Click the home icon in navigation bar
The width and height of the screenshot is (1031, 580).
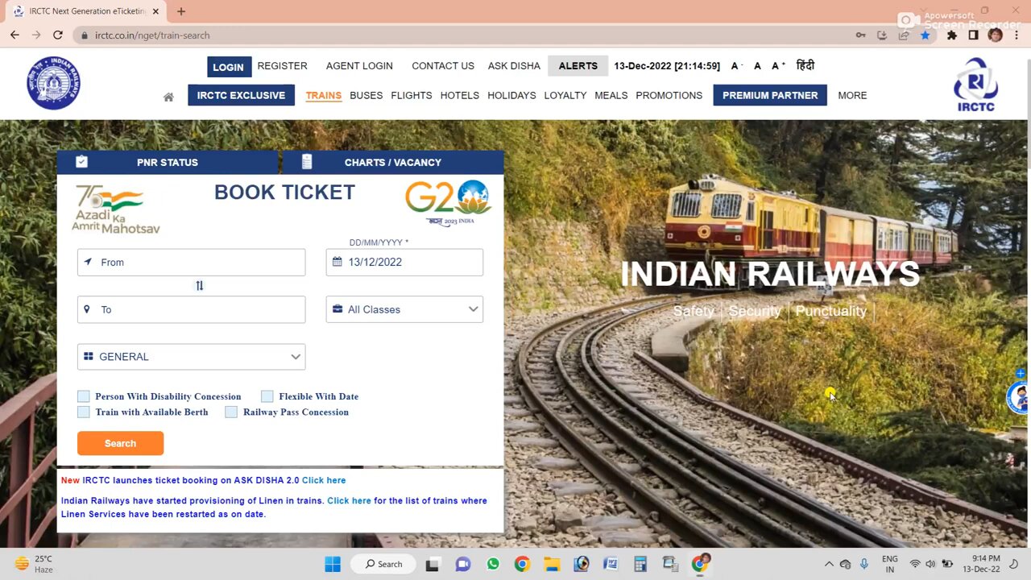pos(168,97)
